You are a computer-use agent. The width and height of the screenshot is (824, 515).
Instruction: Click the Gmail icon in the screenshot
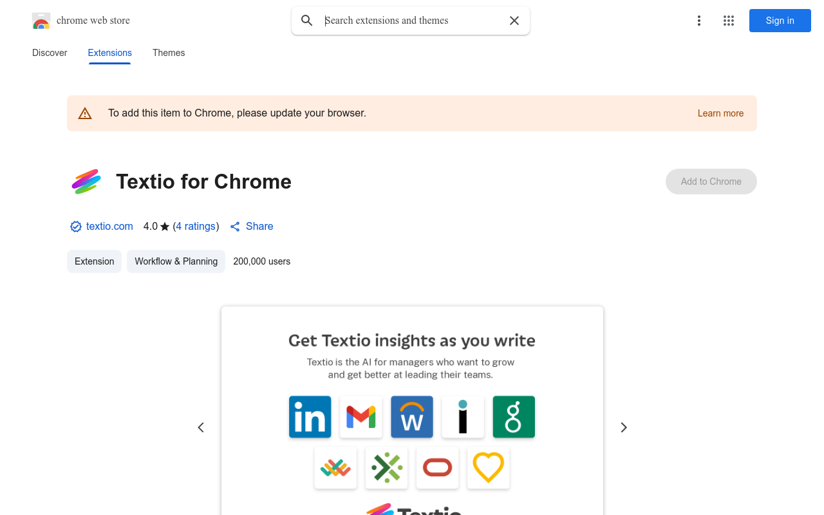361,417
